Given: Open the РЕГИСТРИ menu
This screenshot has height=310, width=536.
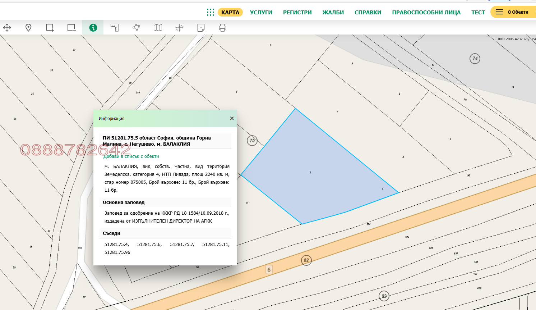Looking at the screenshot, I should click(x=297, y=12).
